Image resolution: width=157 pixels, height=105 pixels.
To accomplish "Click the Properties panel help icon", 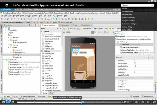I will pyautogui.click(x=145, y=58).
